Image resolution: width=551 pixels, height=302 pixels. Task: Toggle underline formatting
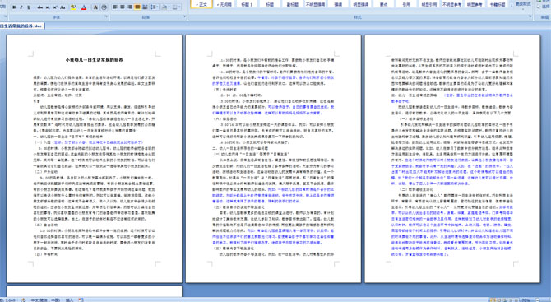pos(29,7)
